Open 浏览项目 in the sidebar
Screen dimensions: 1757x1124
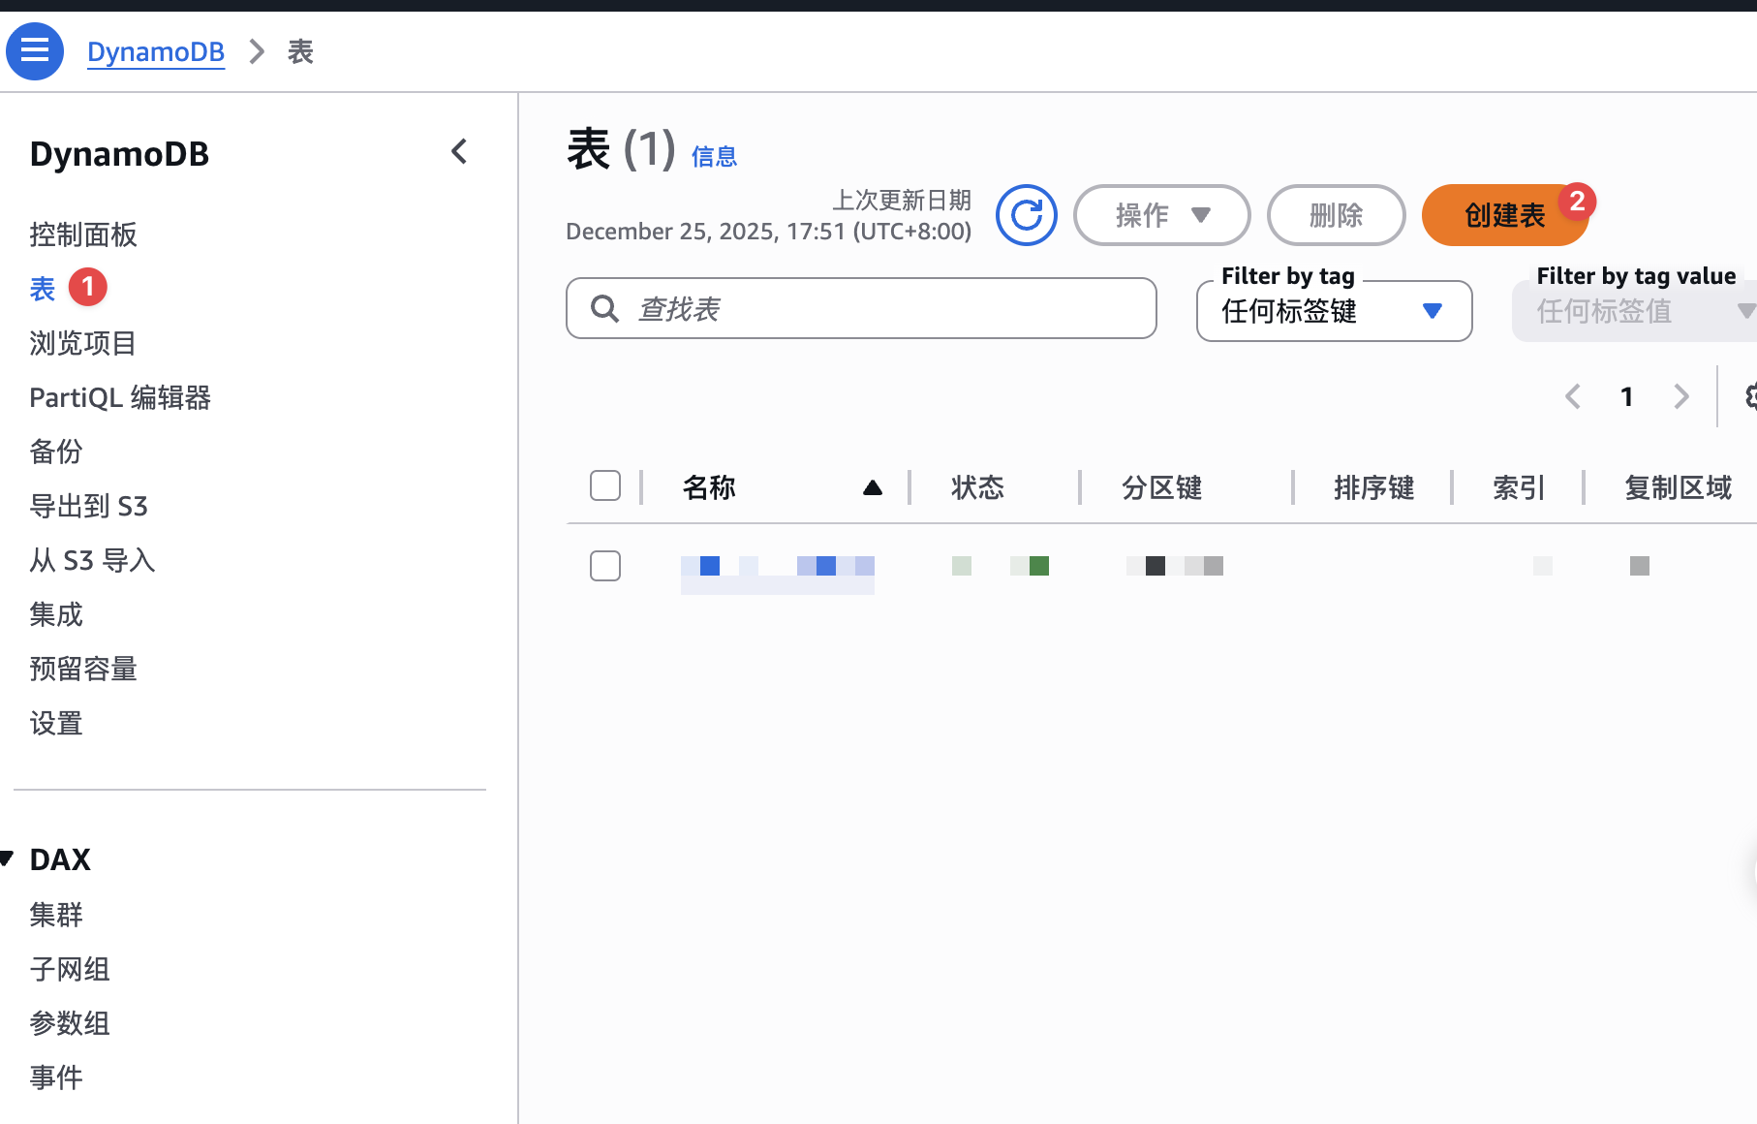tap(81, 343)
